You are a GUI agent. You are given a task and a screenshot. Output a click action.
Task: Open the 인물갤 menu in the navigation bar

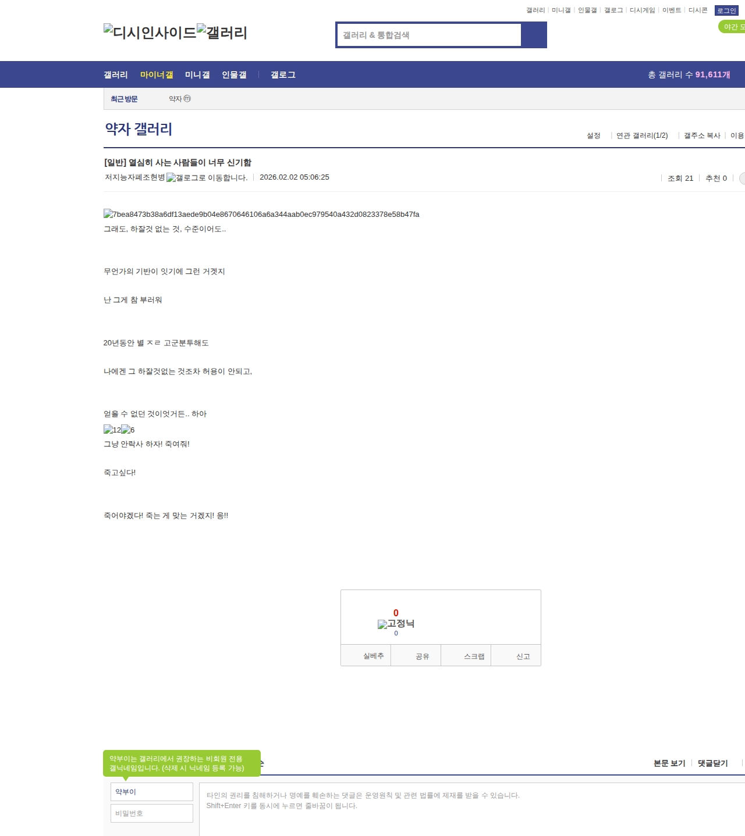[x=234, y=75]
